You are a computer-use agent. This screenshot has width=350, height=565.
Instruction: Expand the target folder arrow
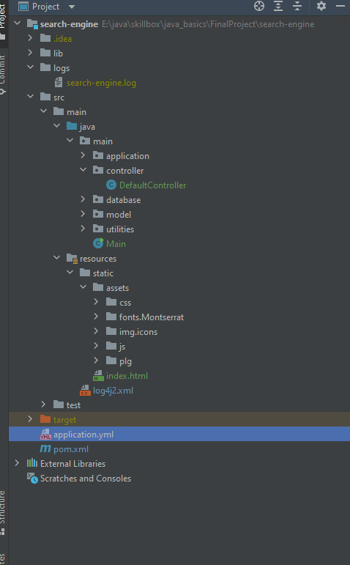point(30,419)
